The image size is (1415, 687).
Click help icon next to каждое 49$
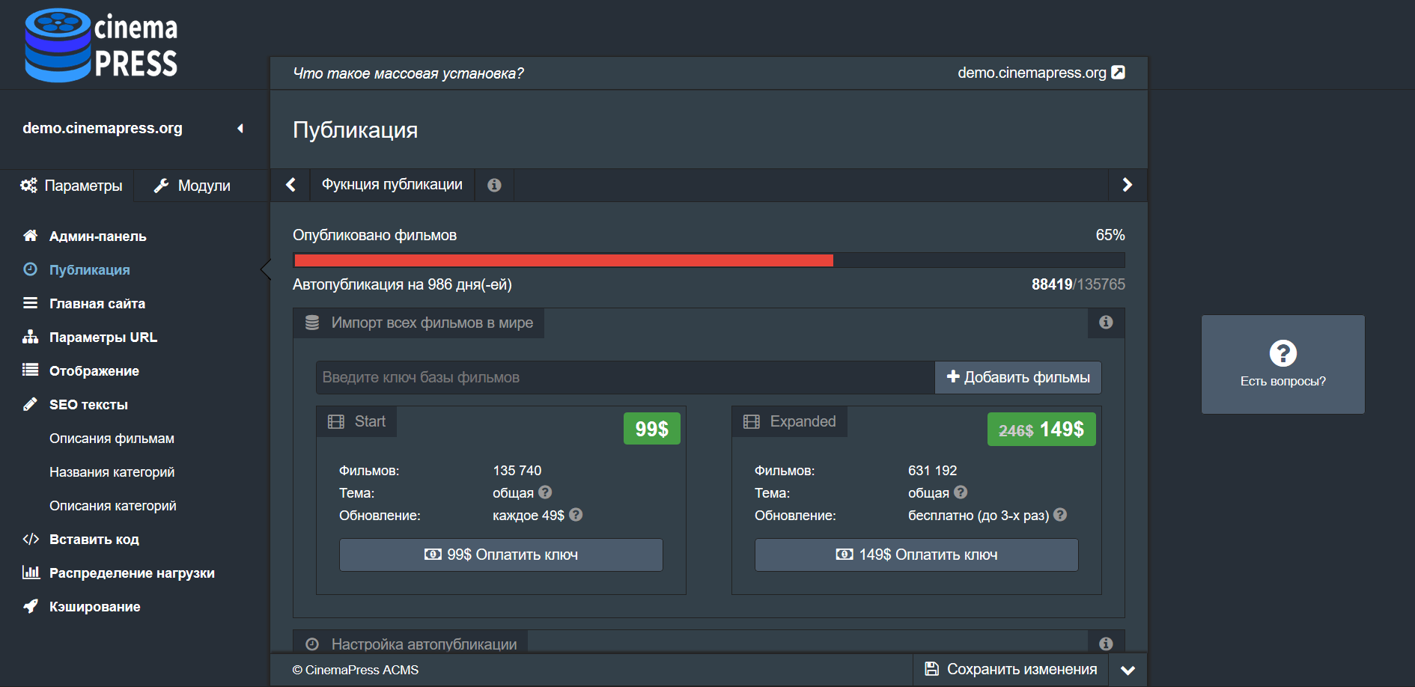pos(576,515)
